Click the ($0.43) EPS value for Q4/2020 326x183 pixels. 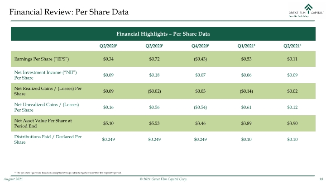coord(200,59)
